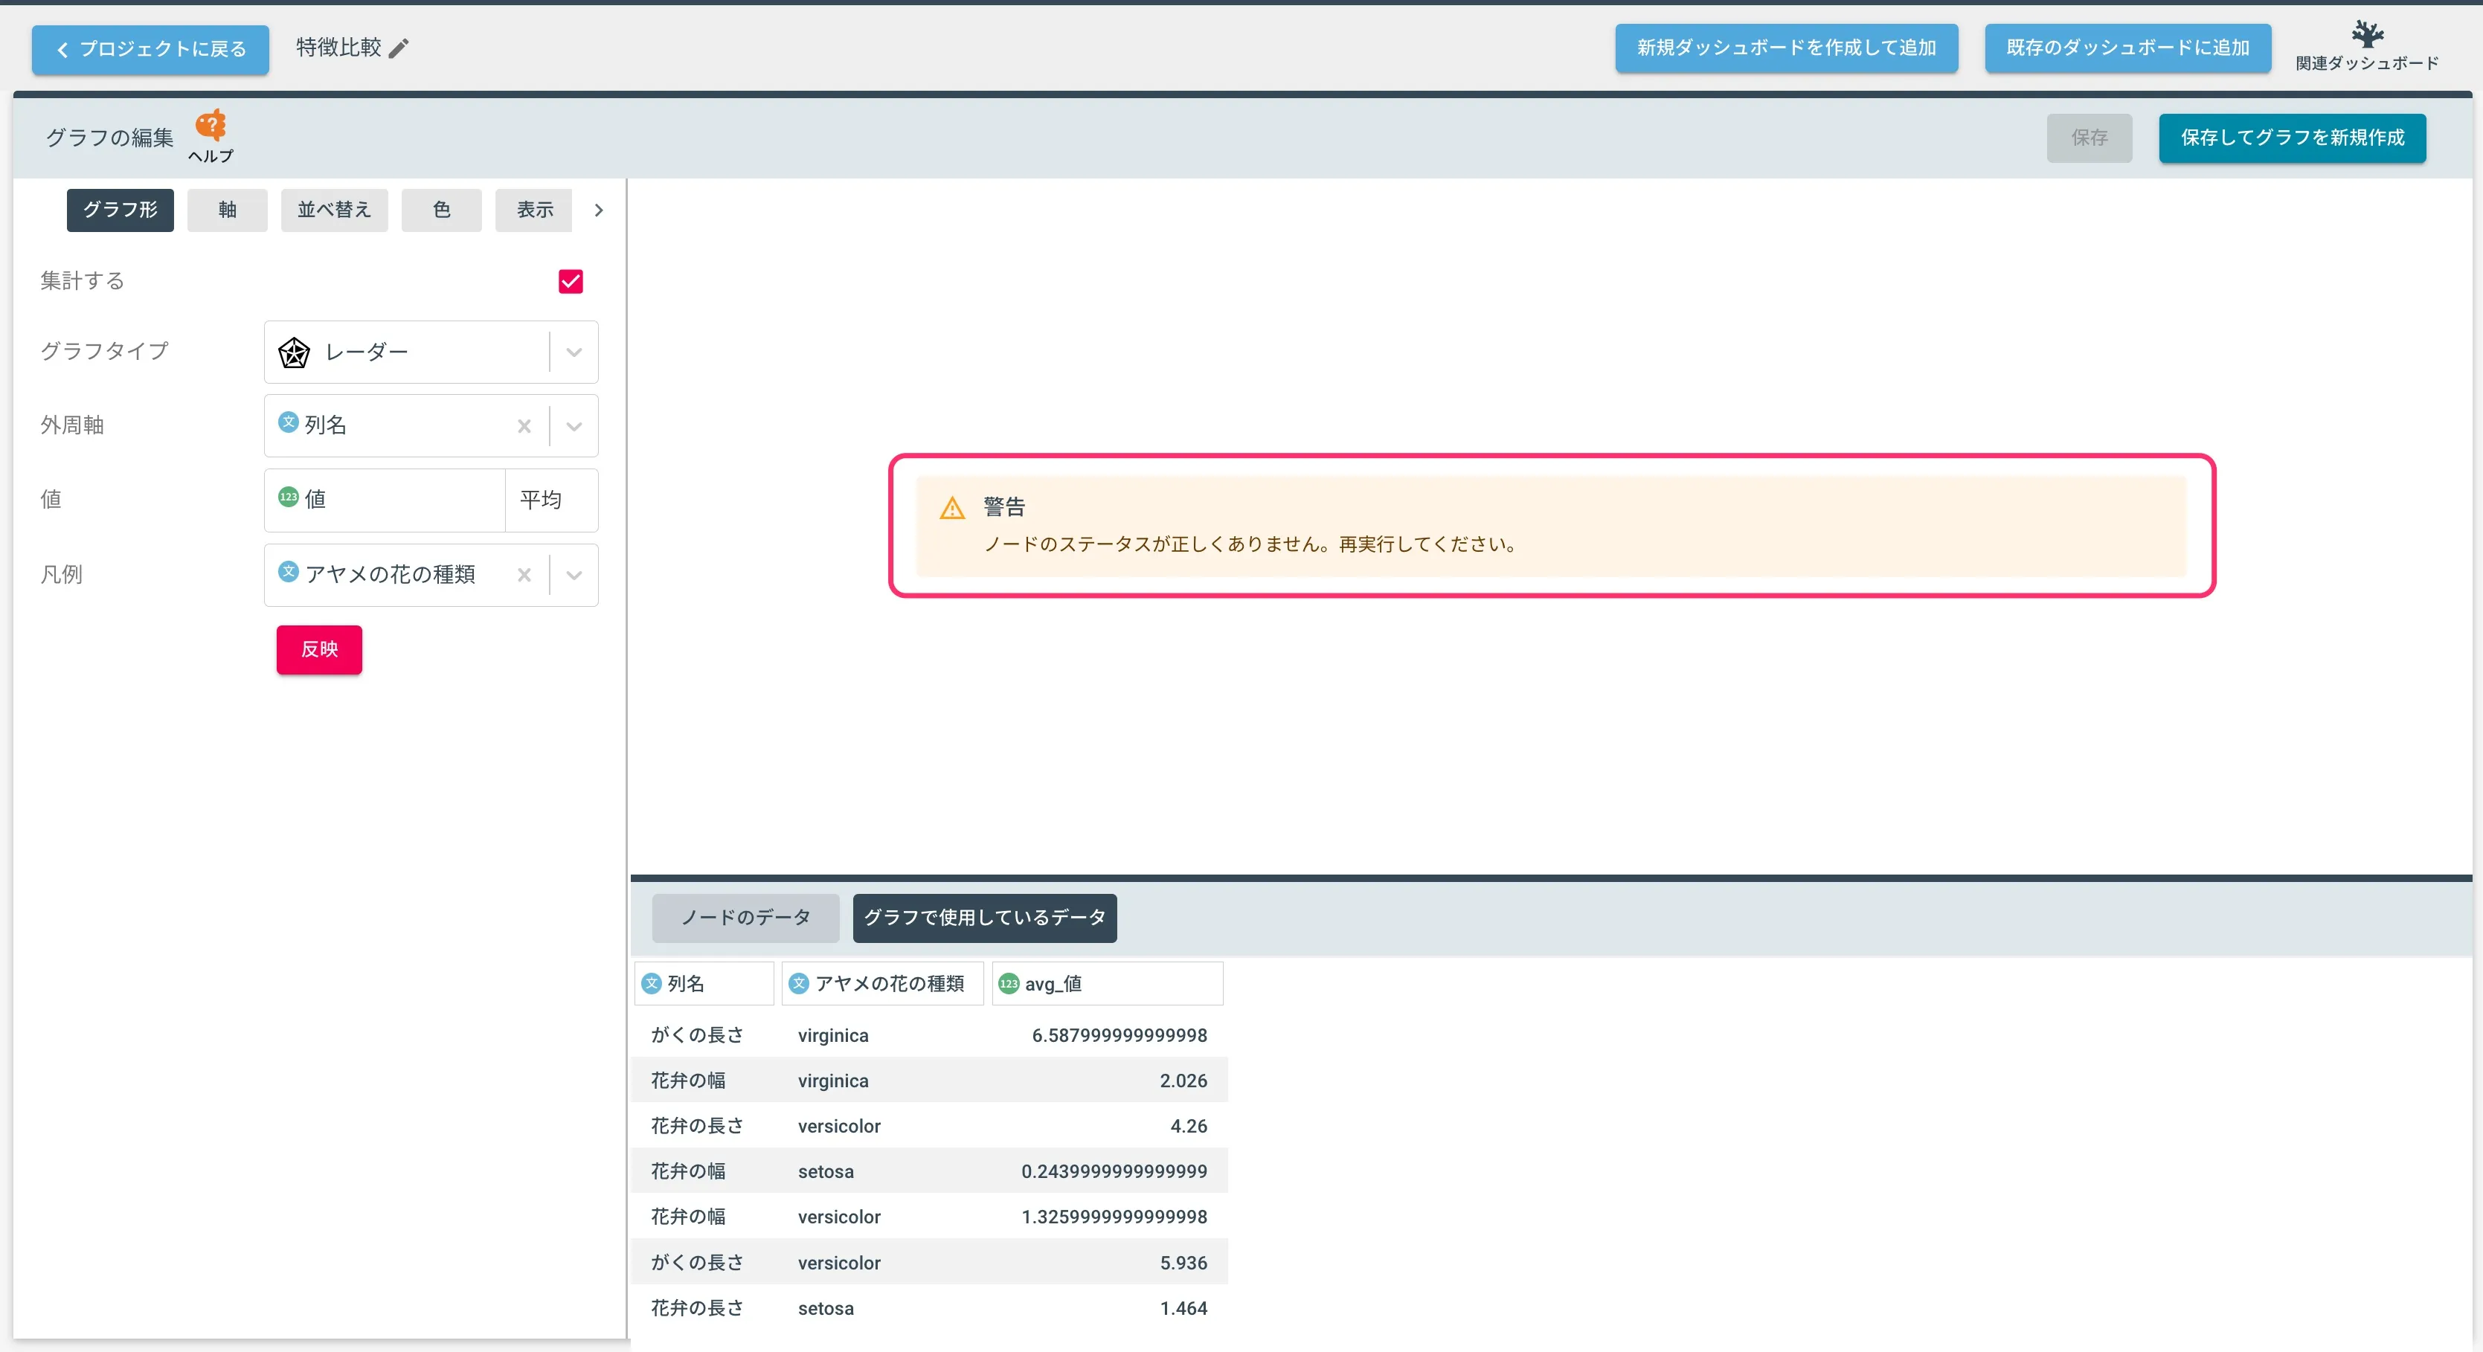Click the アヤメの花の種類 column header
The height and width of the screenshot is (1352, 2483).
click(x=882, y=983)
